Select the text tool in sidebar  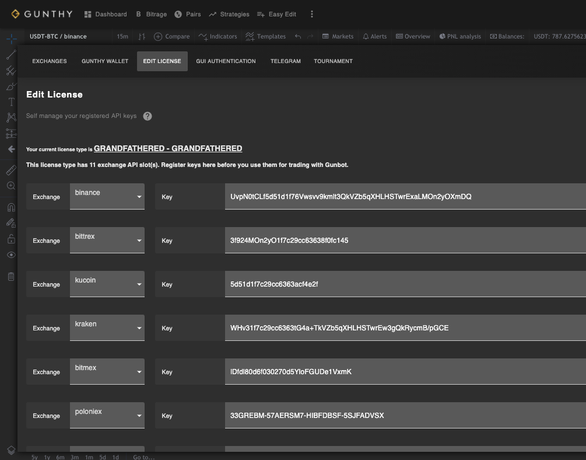click(10, 102)
